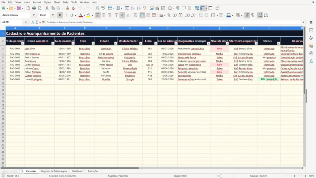Select row 7 header
Image resolution: width=316 pixels, height=178 pixels.
[x=3, y=65]
